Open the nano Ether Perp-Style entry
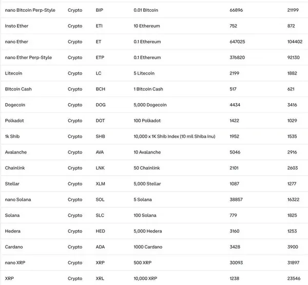 (28, 58)
